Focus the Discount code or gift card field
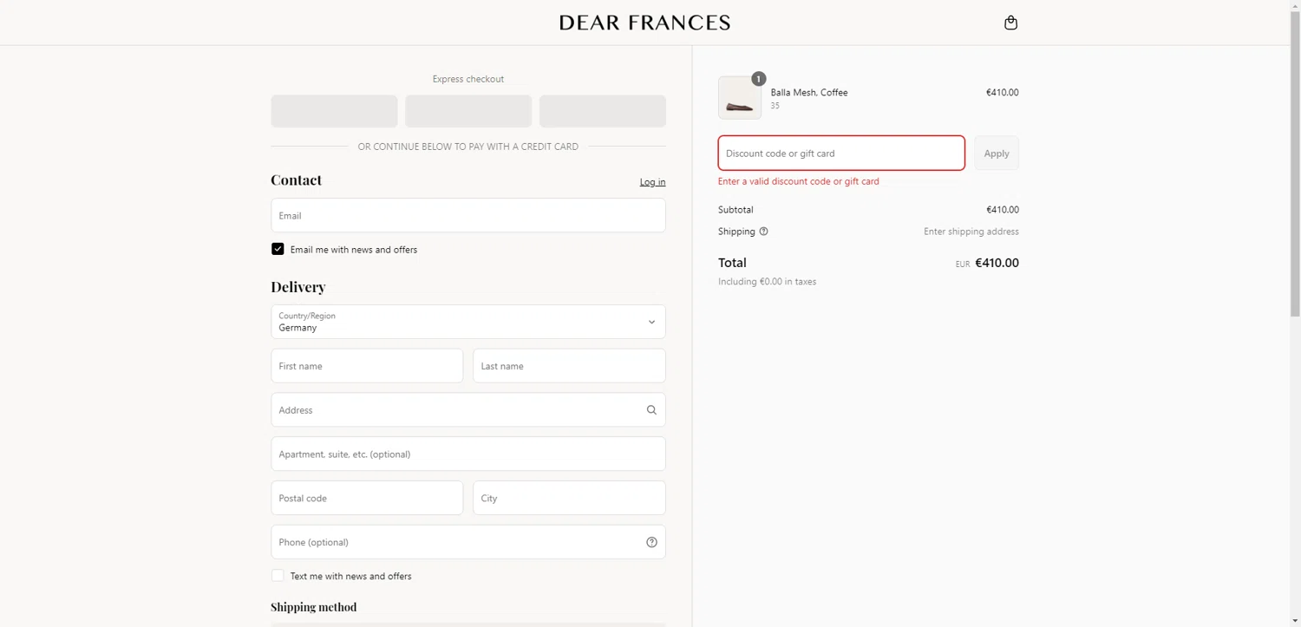 coord(841,153)
